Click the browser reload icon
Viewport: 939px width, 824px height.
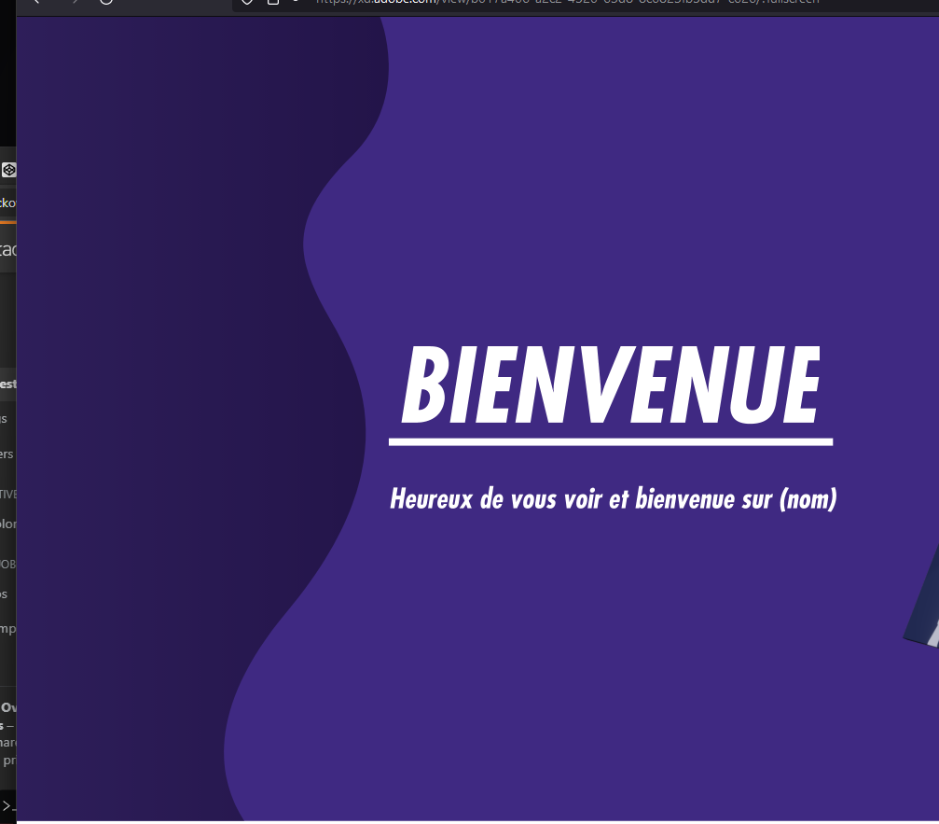point(105,2)
